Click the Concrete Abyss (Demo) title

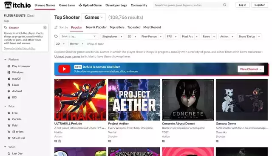pyautogui.click(x=178, y=124)
